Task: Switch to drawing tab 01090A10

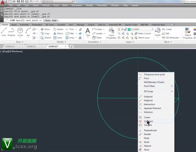Action: [x=10, y=46]
